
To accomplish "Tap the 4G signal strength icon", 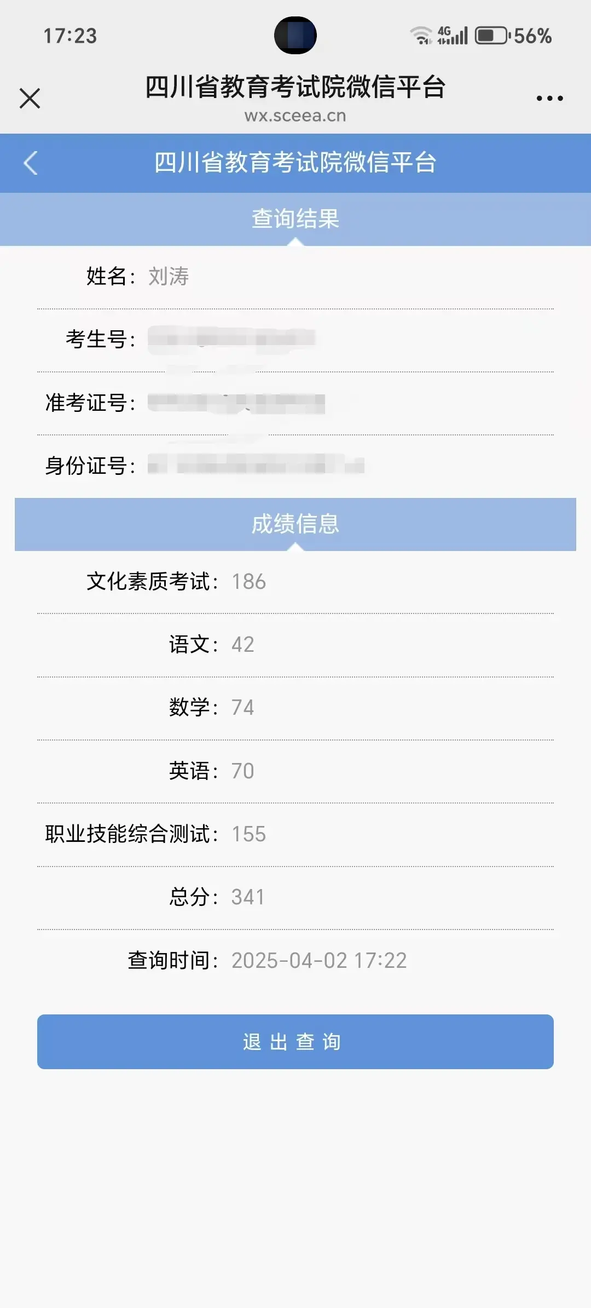I will (453, 36).
